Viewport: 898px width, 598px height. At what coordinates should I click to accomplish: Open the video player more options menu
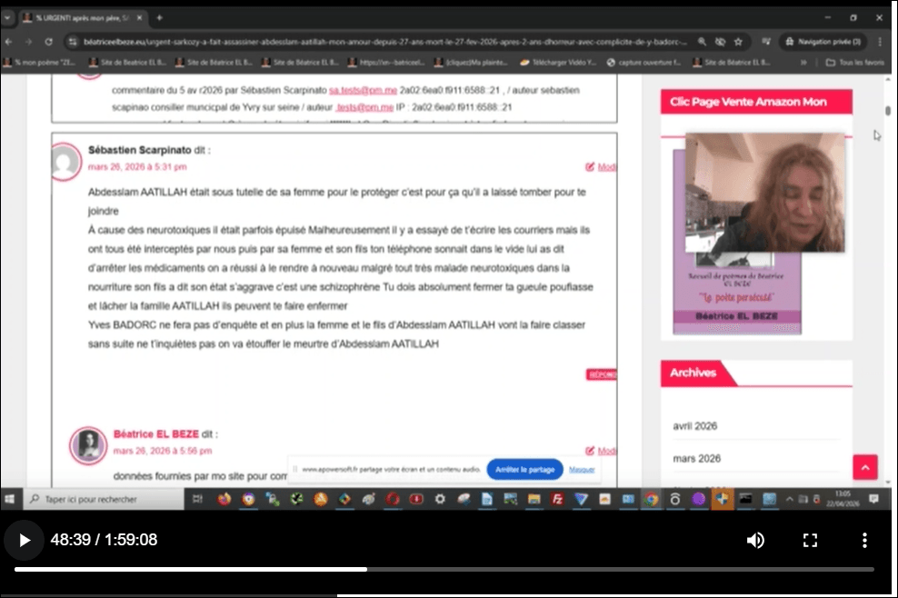[864, 540]
